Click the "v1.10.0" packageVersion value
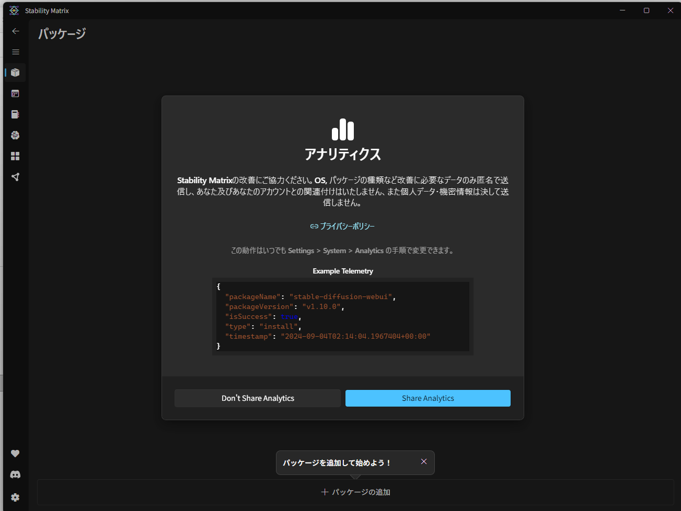This screenshot has width=681, height=511. tap(321, 306)
